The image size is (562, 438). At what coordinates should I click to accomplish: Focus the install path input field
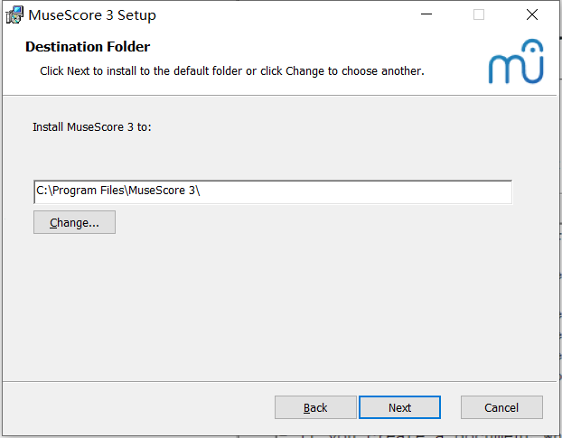point(273,192)
